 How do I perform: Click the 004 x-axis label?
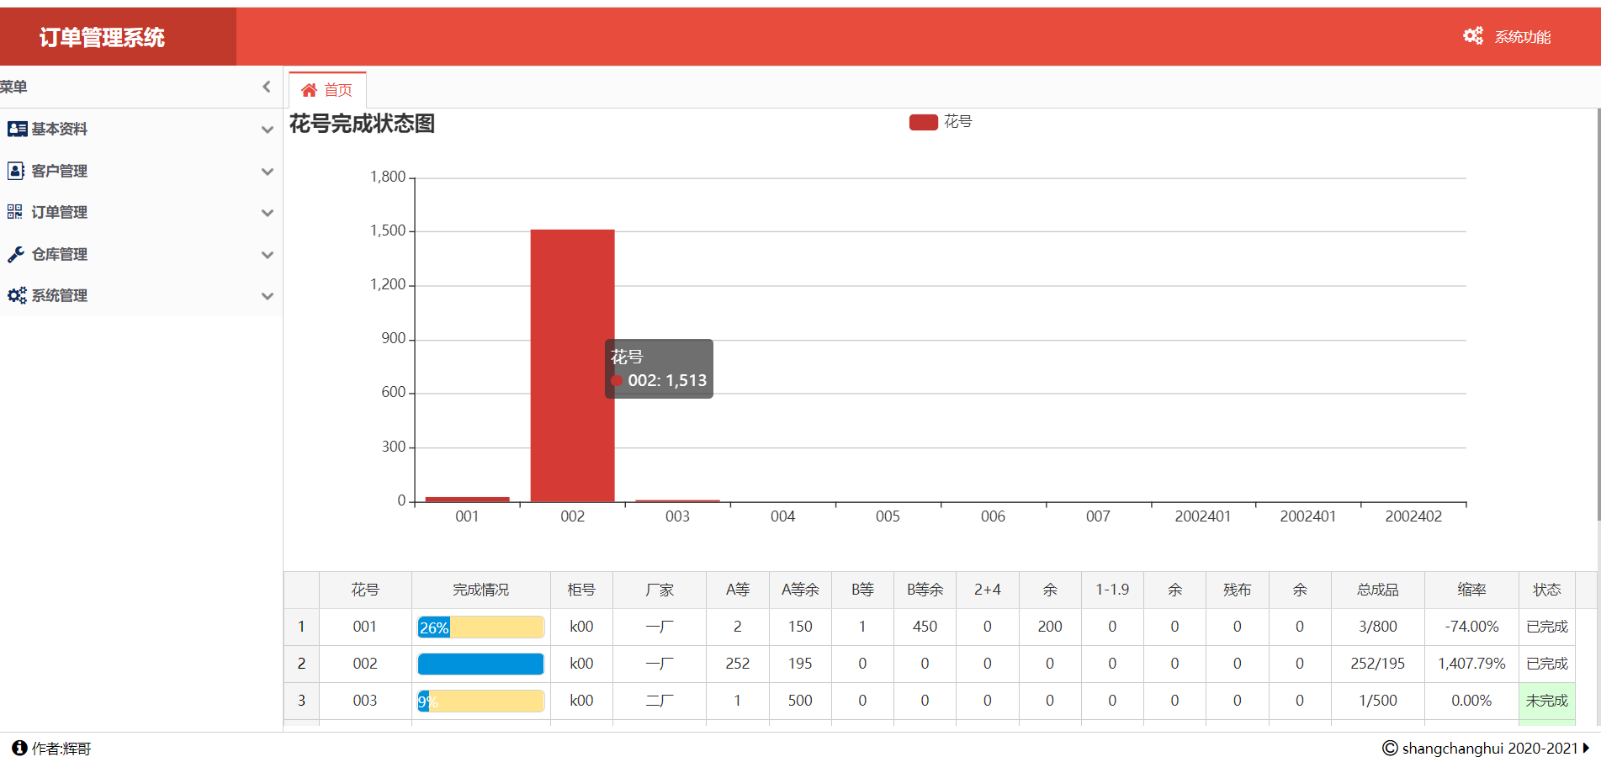coord(782,516)
